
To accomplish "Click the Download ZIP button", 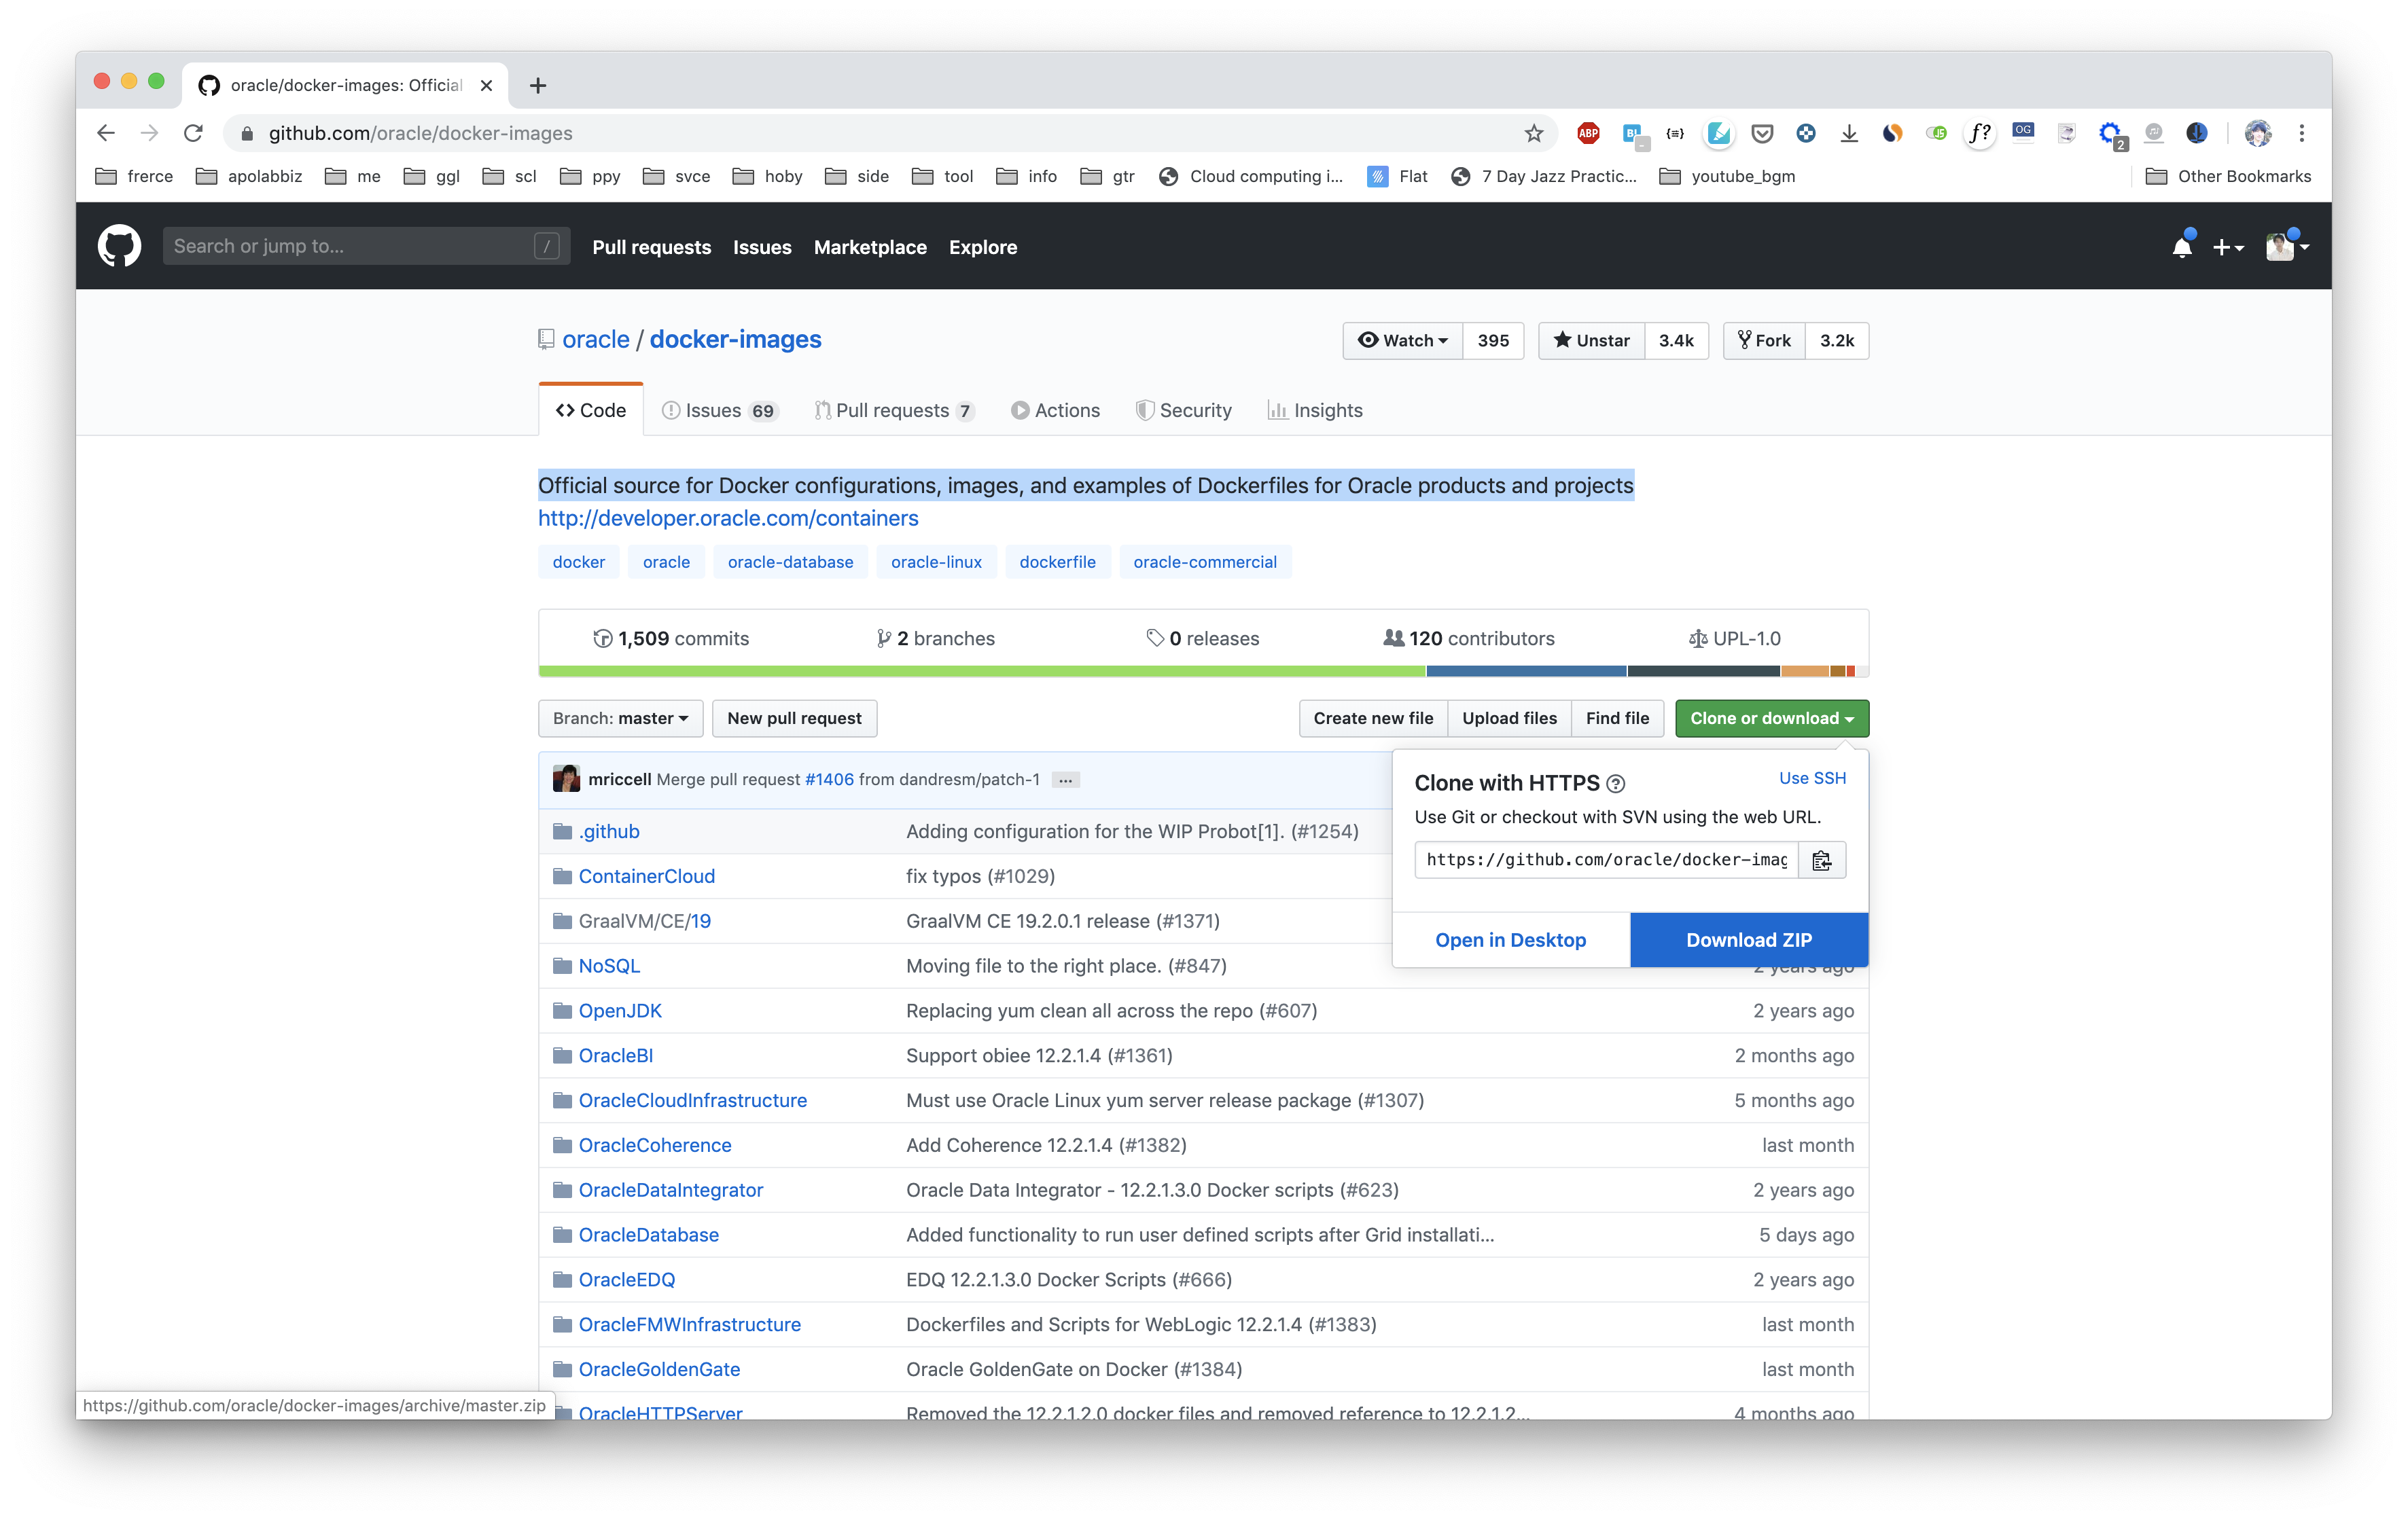I will click(1748, 939).
